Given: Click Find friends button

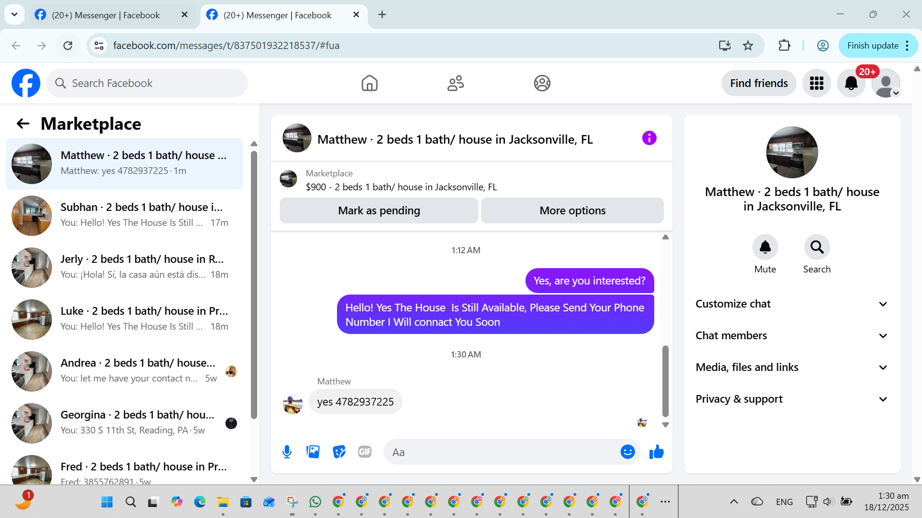Looking at the screenshot, I should pyautogui.click(x=759, y=83).
